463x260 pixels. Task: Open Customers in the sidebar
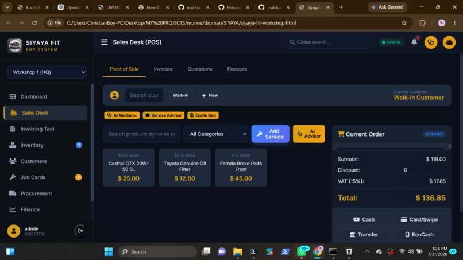[x=46, y=161]
